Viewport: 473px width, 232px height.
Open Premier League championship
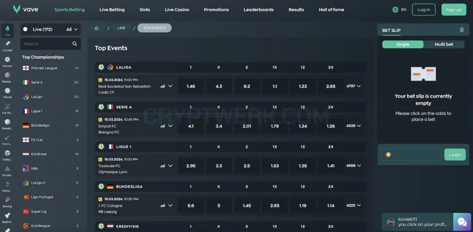(51, 68)
